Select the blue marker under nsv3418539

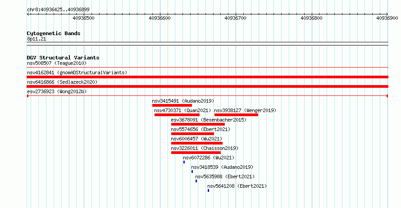coord(192,172)
